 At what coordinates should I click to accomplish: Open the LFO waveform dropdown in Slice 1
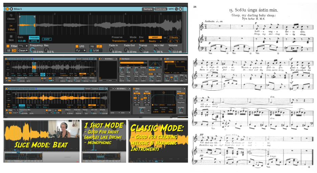pos(81,51)
